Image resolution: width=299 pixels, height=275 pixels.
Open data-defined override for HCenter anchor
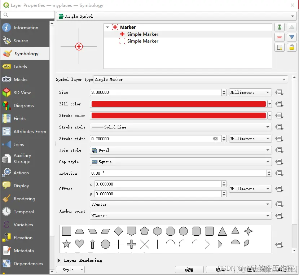point(280,216)
